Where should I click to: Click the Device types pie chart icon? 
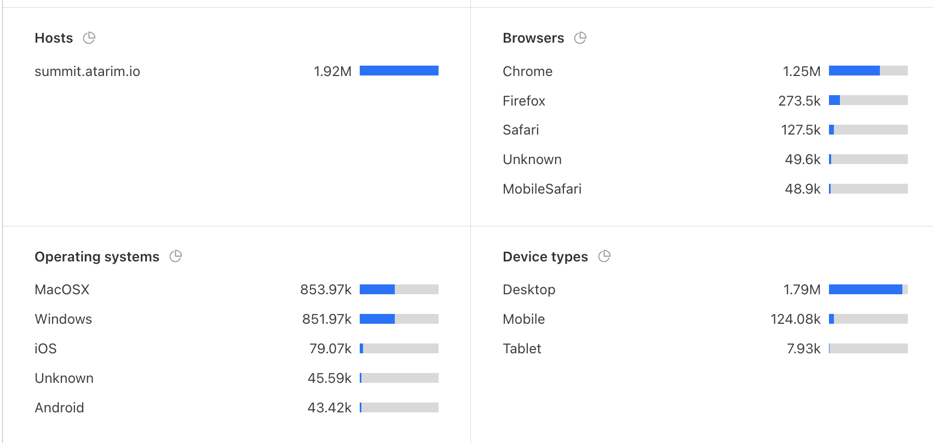pyautogui.click(x=604, y=256)
